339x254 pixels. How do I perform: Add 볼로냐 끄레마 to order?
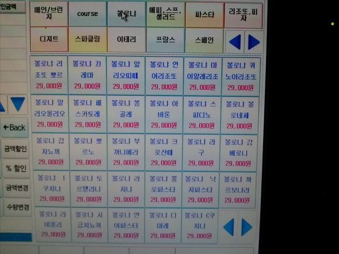tap(87, 75)
